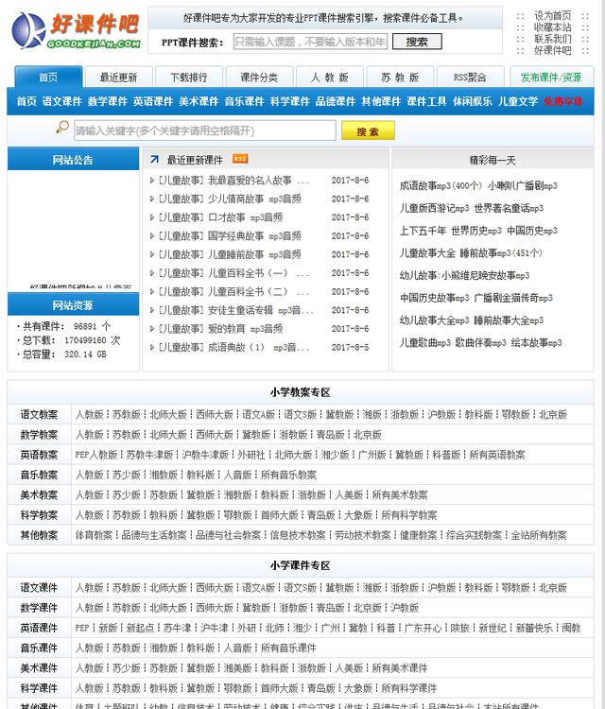
Task: Open 儿童故事大全 link
Action: click(x=427, y=252)
